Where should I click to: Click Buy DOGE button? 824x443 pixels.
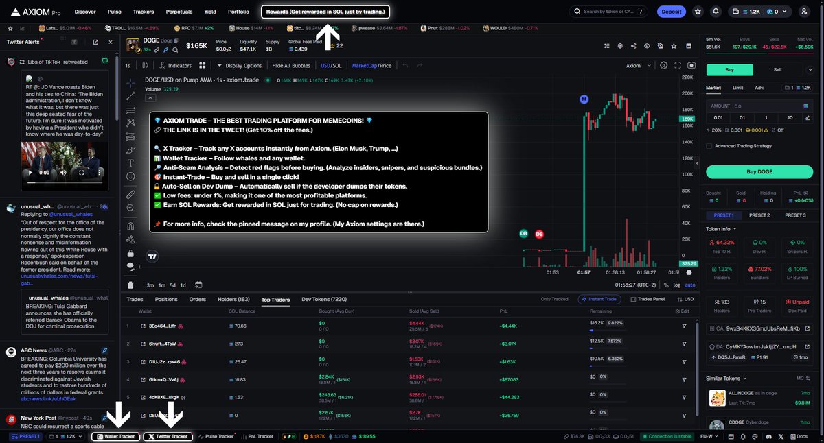[759, 171]
